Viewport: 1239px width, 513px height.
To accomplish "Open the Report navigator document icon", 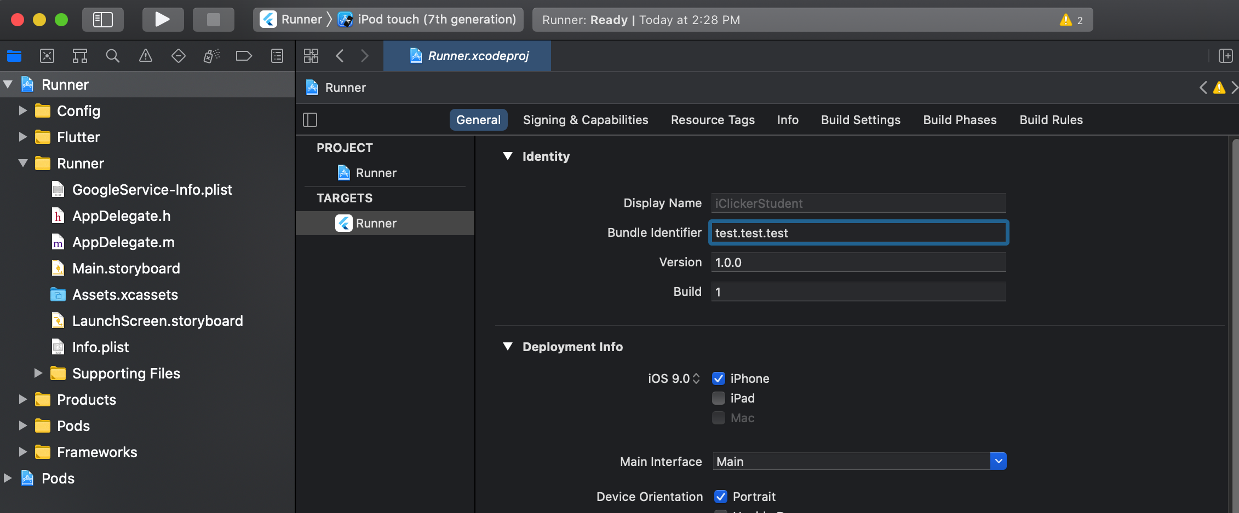I will tap(277, 55).
